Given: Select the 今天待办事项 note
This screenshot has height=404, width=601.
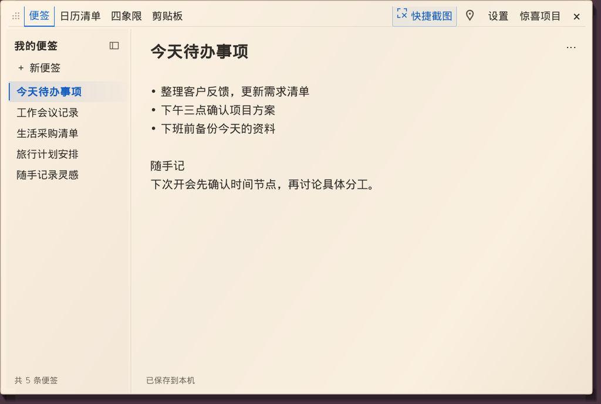Looking at the screenshot, I should [x=67, y=91].
